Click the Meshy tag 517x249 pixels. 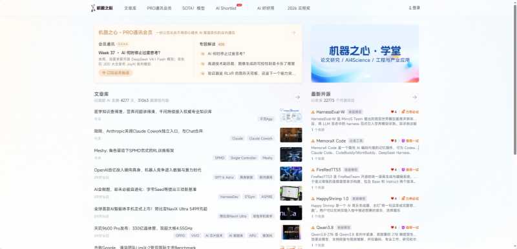[268, 158]
